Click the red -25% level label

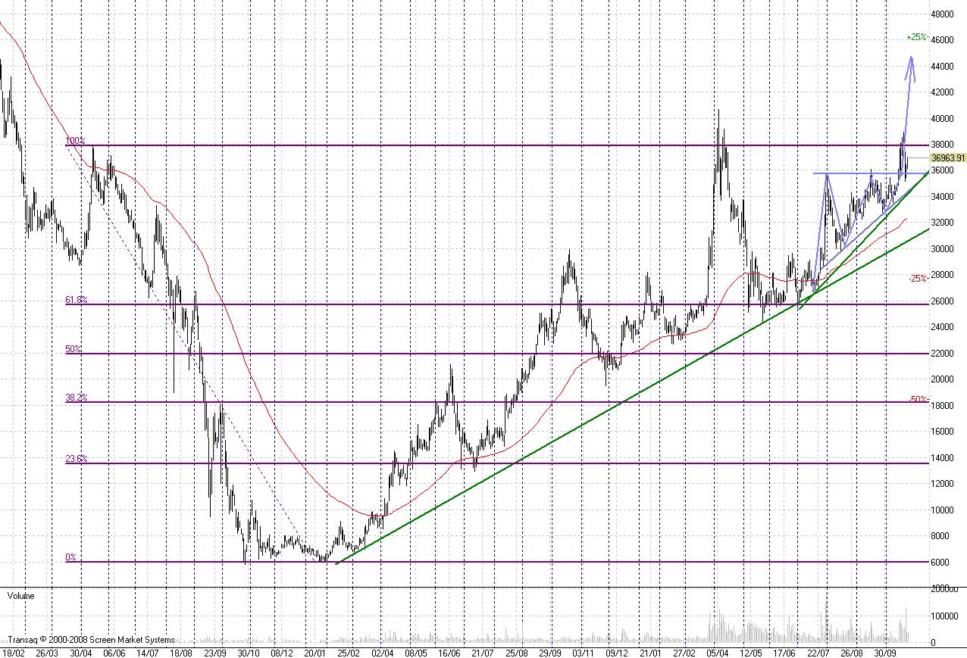[918, 278]
